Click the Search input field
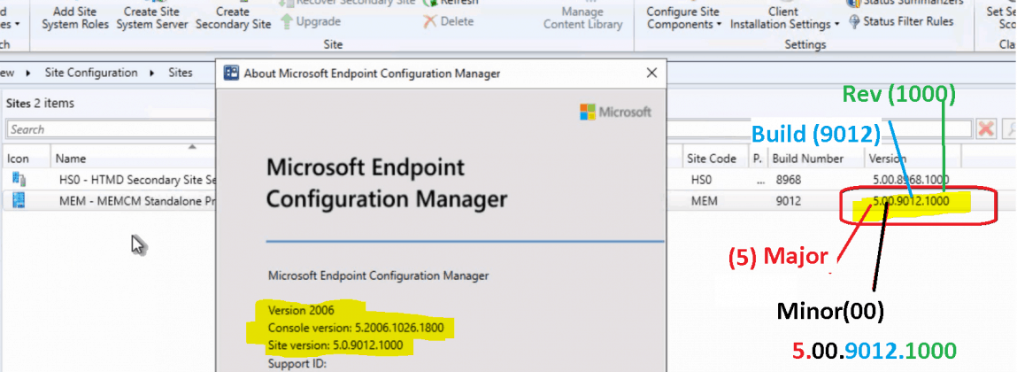 click(112, 129)
